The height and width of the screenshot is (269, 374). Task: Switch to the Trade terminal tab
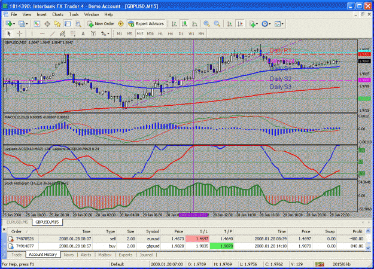pyautogui.click(x=17, y=255)
